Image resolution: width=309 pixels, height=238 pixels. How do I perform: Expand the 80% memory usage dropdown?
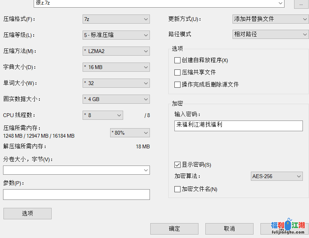point(130,133)
